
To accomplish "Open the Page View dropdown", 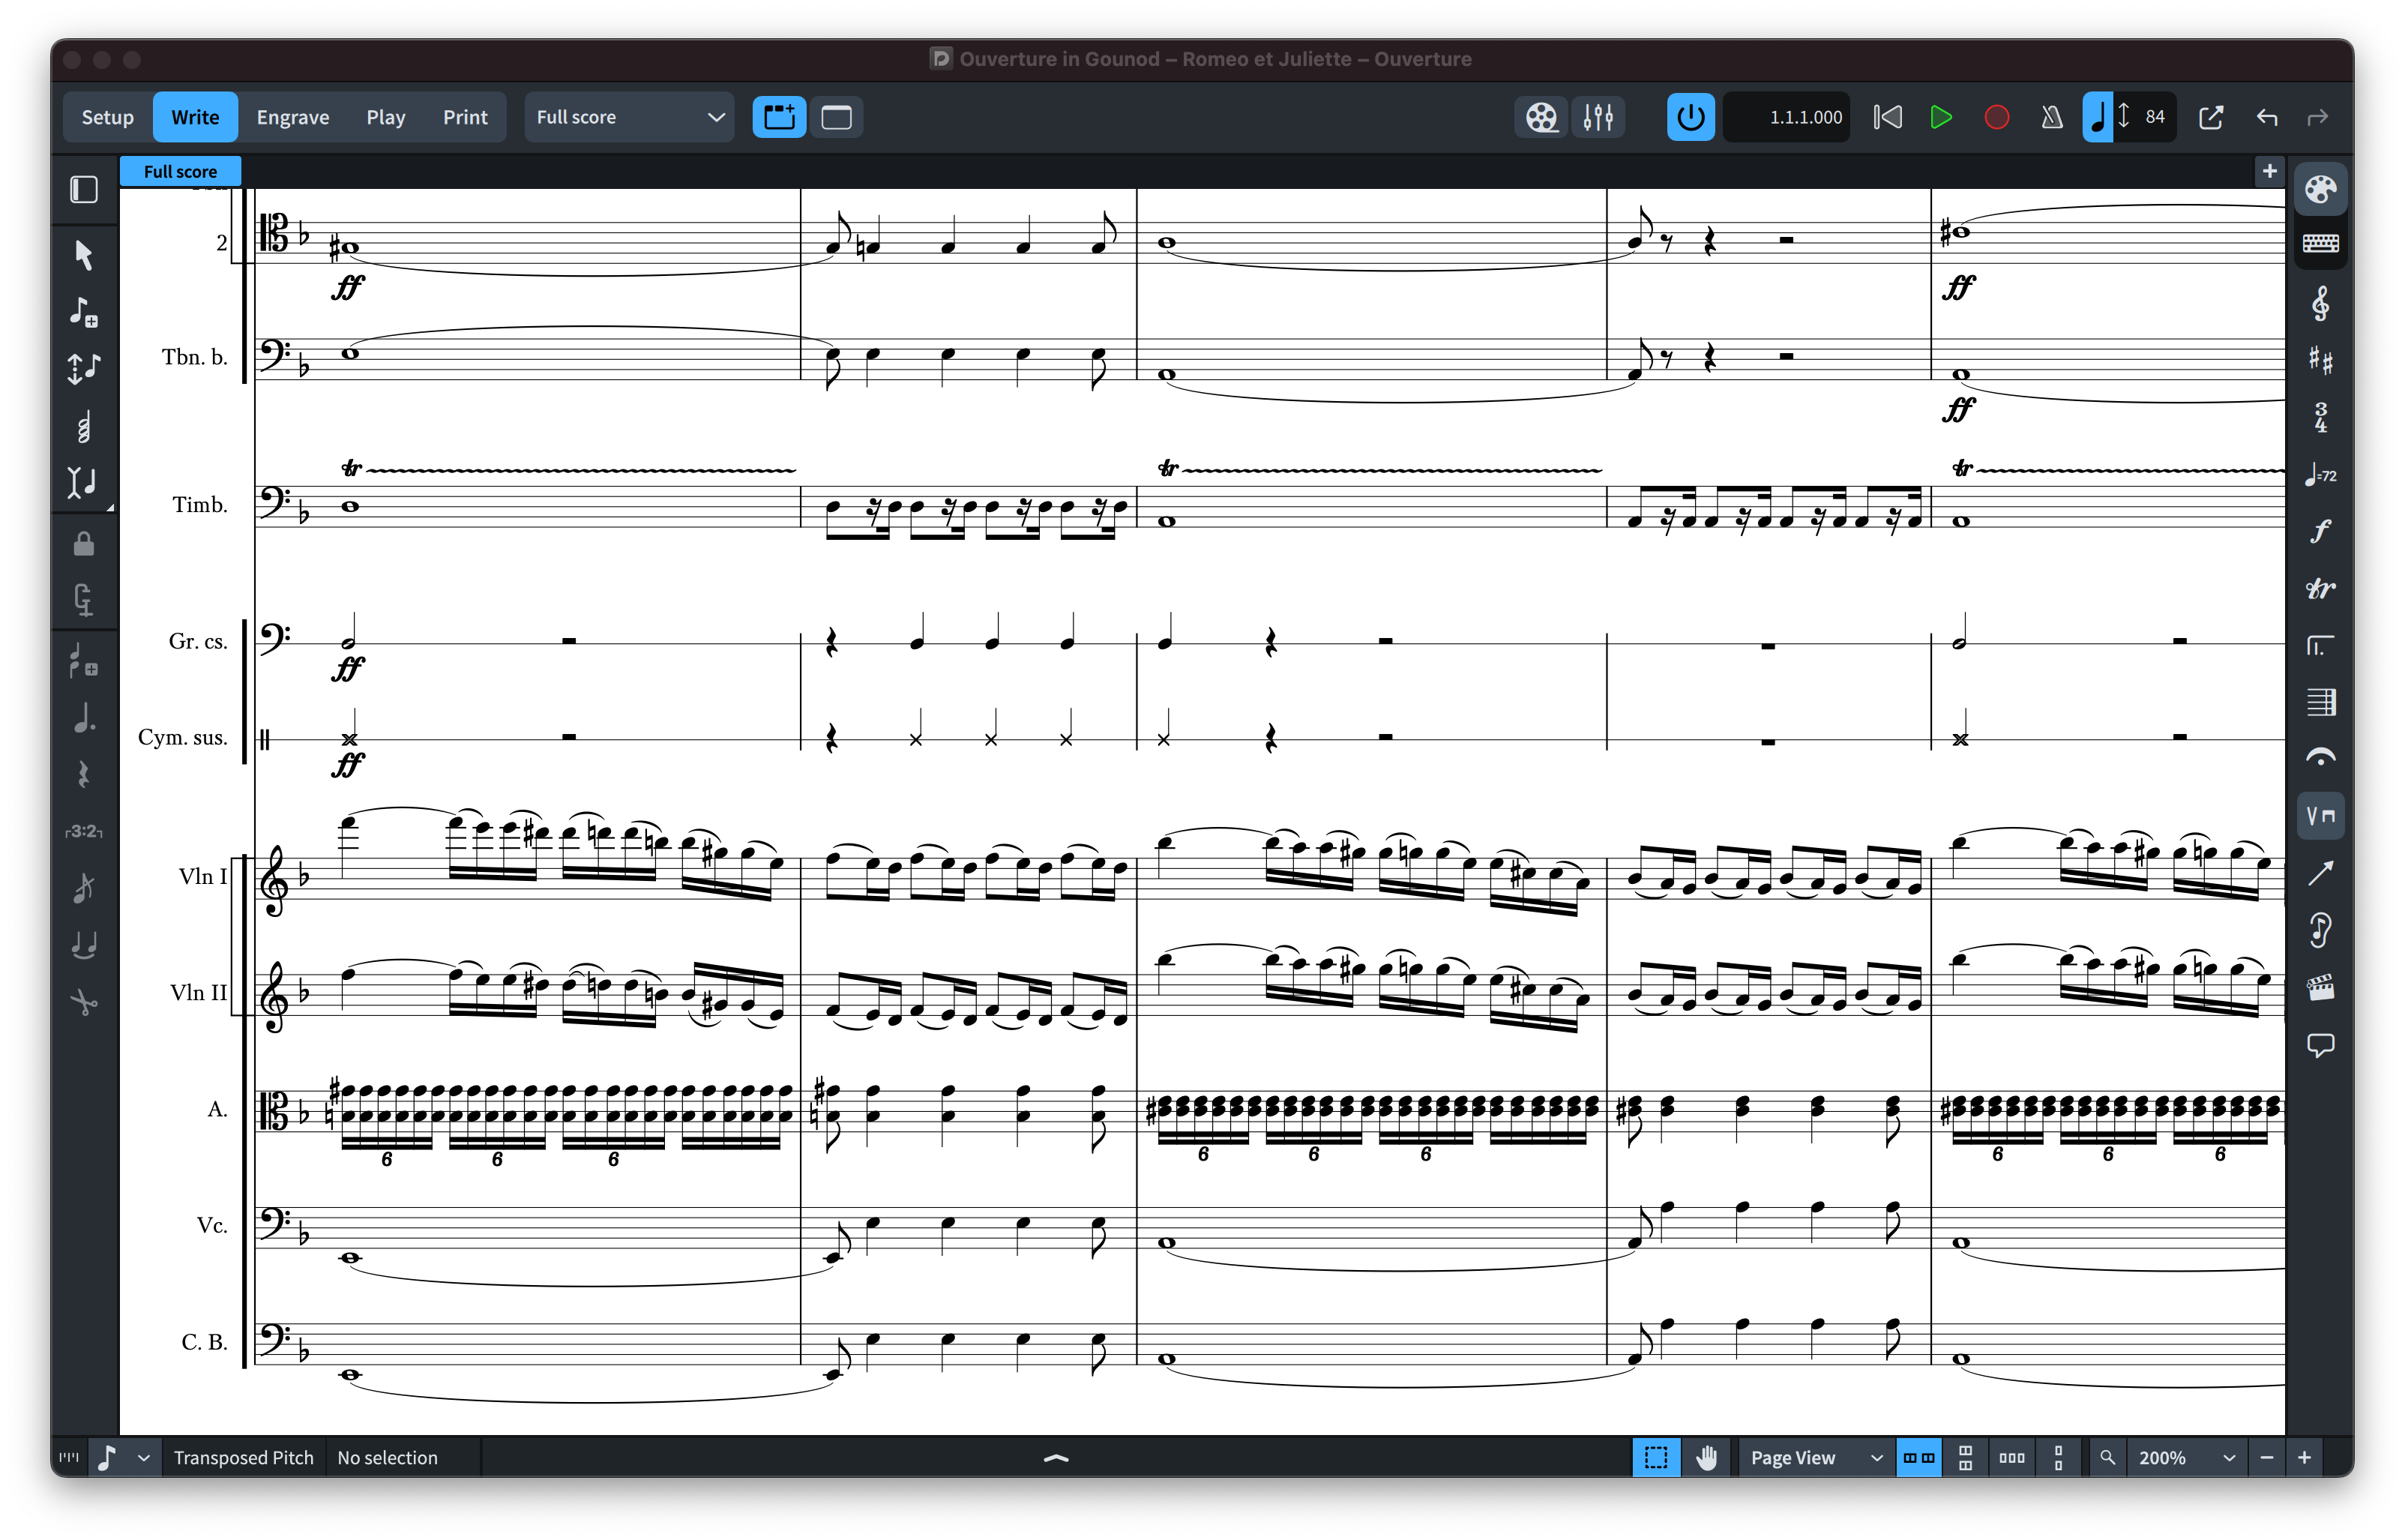I will point(1815,1457).
